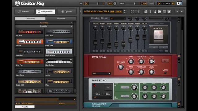Switch to the Presets tab
198x111 pixels.
24,12
